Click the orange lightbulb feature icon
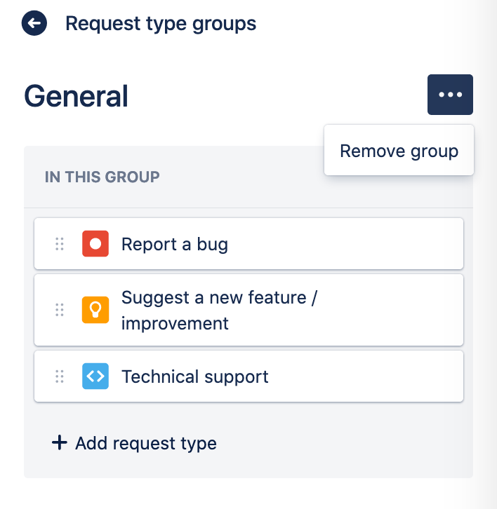This screenshot has height=509, width=497. click(x=95, y=310)
